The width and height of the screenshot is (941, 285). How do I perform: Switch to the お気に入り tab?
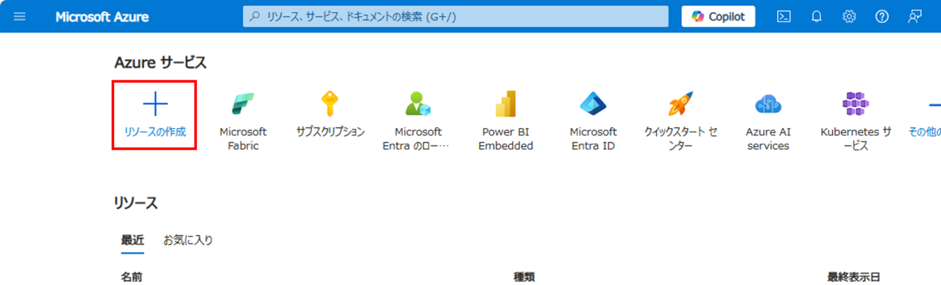pyautogui.click(x=188, y=240)
